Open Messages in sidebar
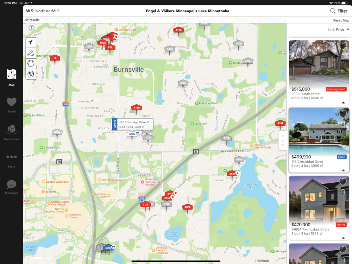The height and width of the screenshot is (264, 352). pyautogui.click(x=12, y=187)
